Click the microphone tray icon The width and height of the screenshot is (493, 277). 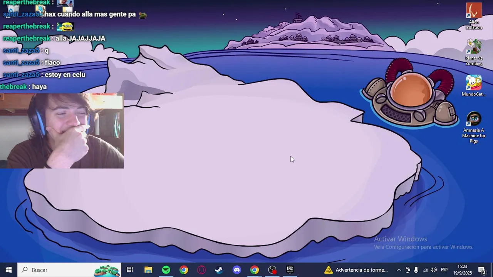416,270
